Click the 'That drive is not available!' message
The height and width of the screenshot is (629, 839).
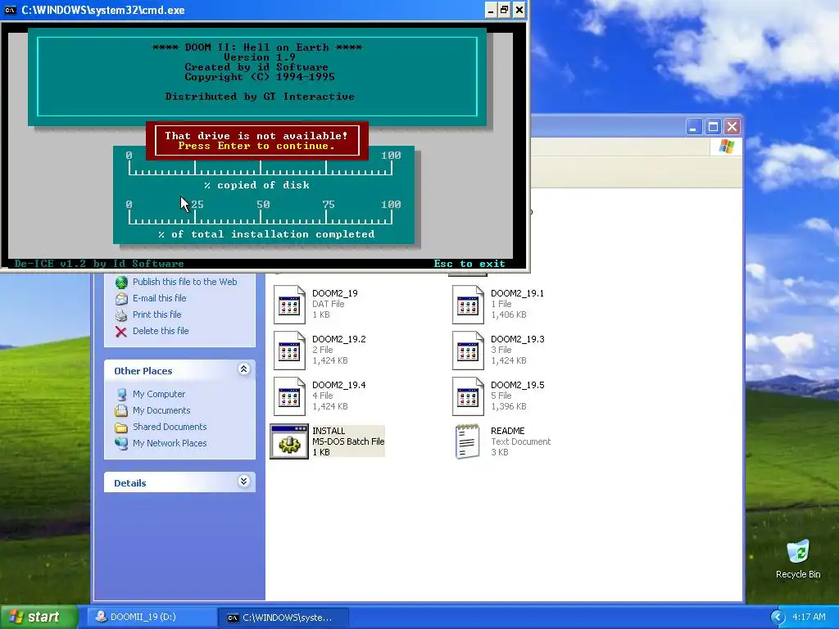(256, 136)
